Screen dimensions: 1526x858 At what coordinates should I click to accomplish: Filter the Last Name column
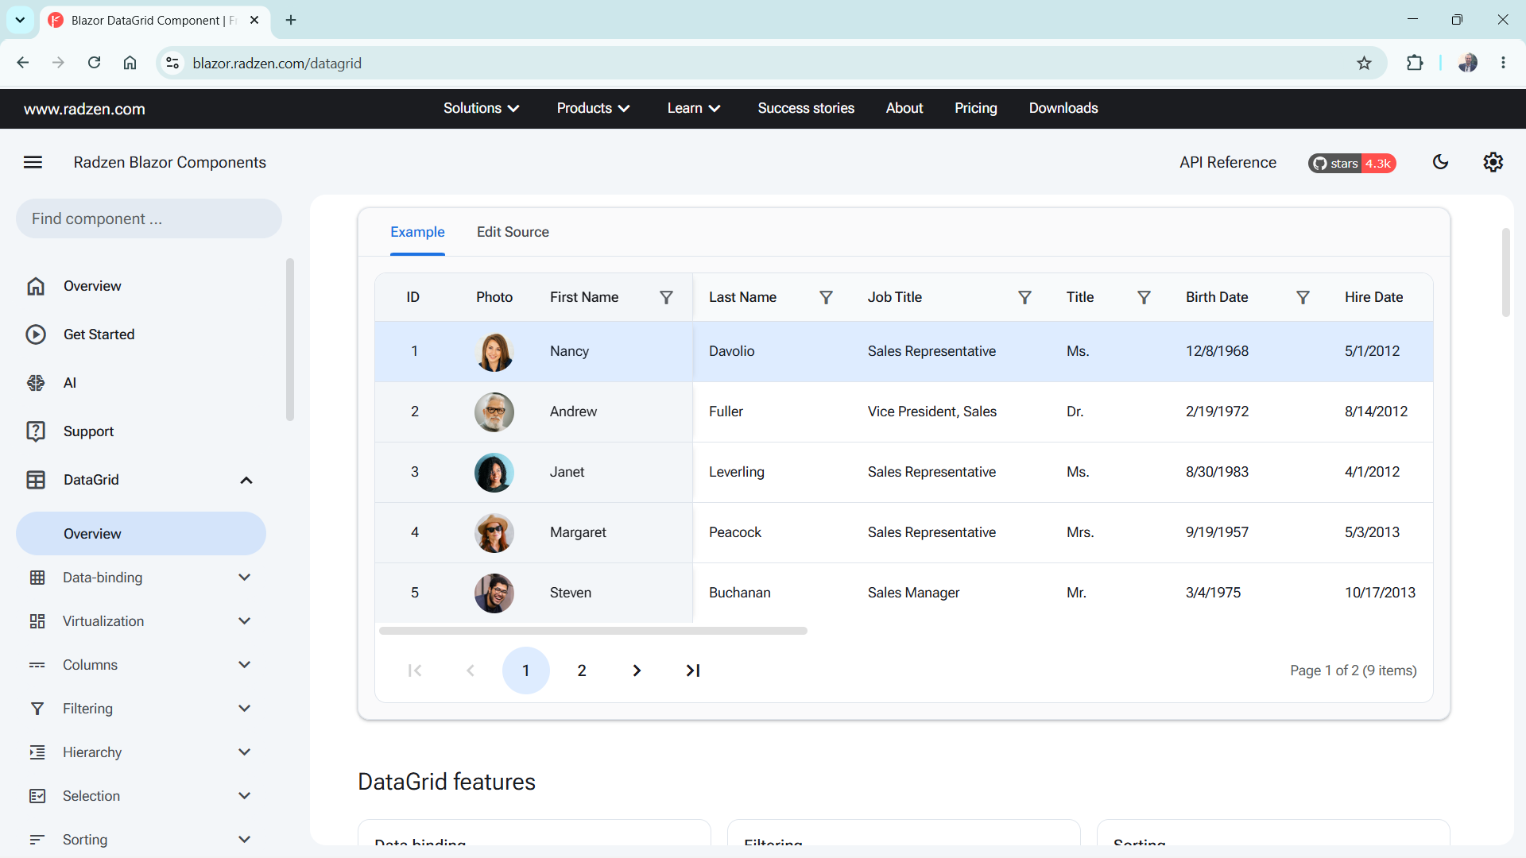coord(826,297)
